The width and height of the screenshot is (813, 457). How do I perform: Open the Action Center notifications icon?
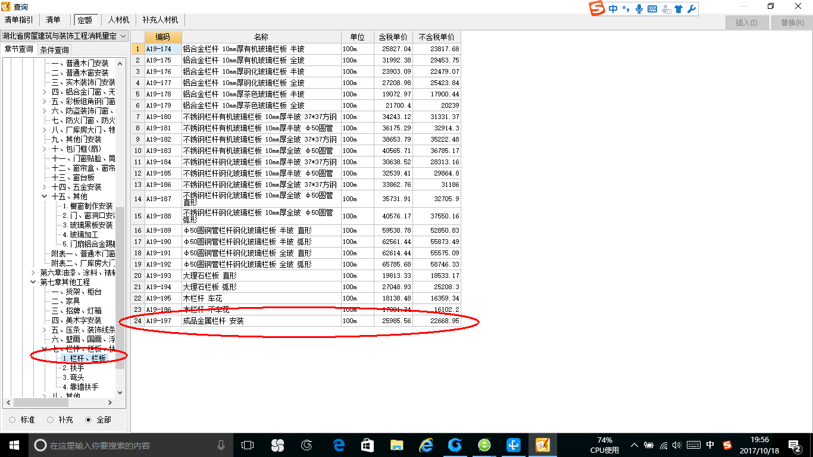click(794, 445)
